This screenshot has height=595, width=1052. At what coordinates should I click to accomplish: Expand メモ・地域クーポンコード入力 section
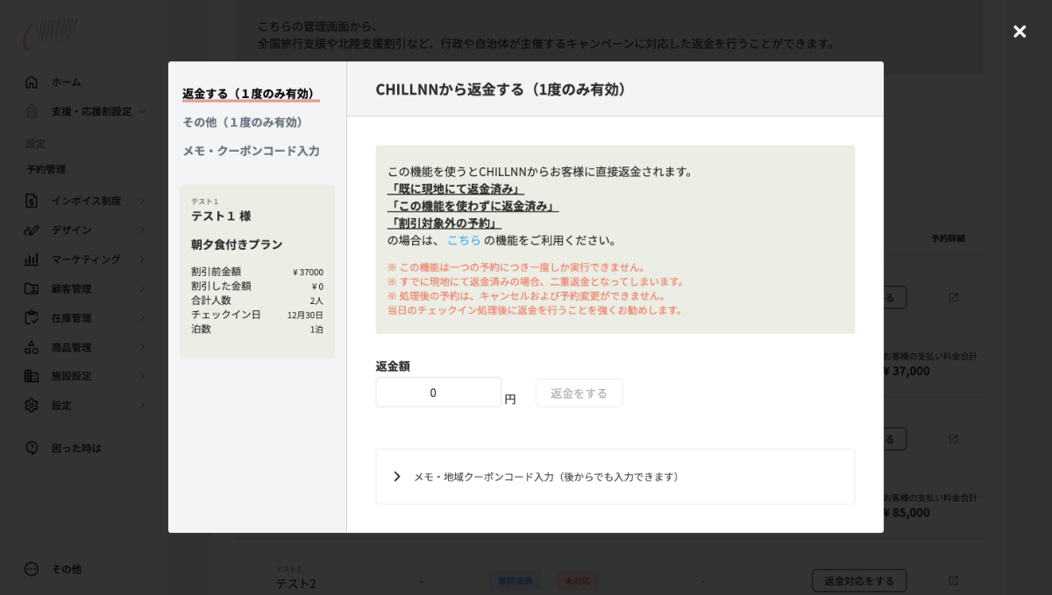397,477
